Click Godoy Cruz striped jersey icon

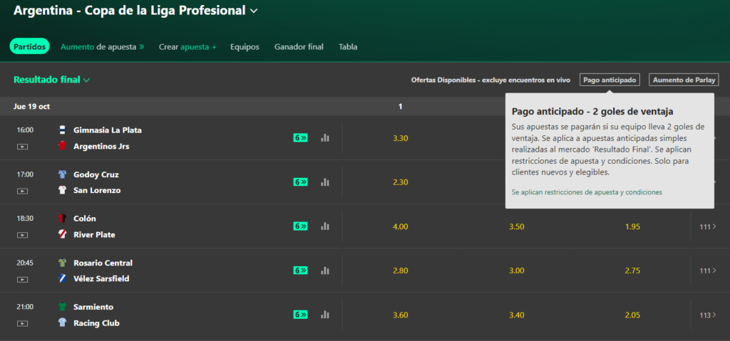point(63,174)
